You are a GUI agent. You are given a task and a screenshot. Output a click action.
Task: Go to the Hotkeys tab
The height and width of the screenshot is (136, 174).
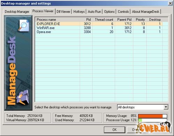click(79, 11)
